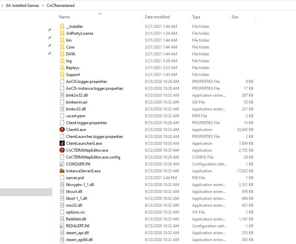Click the CnCTDRAMapEditor.exe icon

click(x=62, y=150)
